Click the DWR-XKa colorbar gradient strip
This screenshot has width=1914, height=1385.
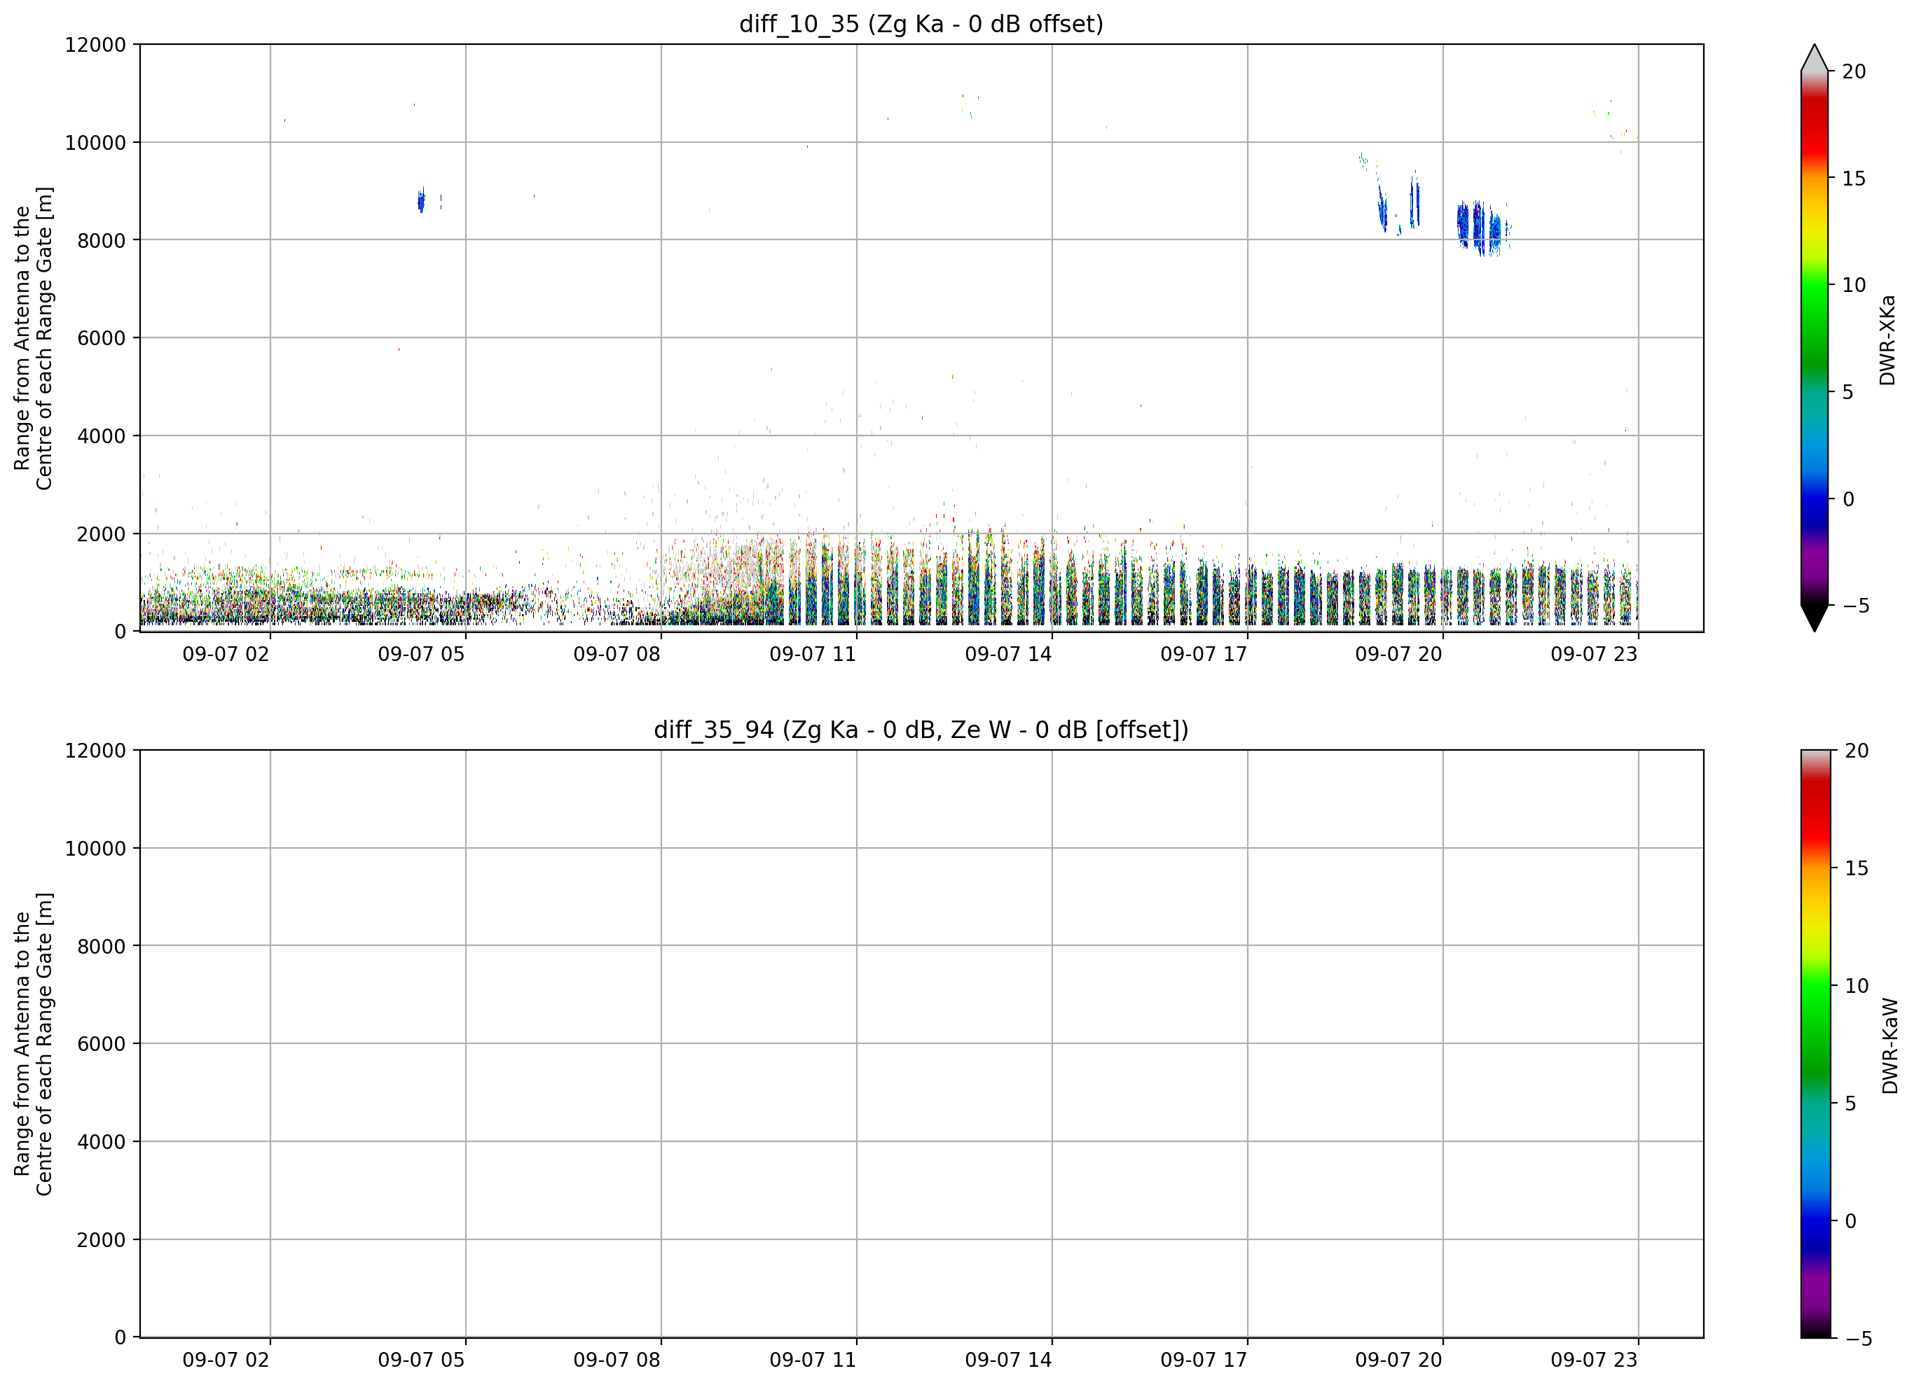pyautogui.click(x=1815, y=338)
